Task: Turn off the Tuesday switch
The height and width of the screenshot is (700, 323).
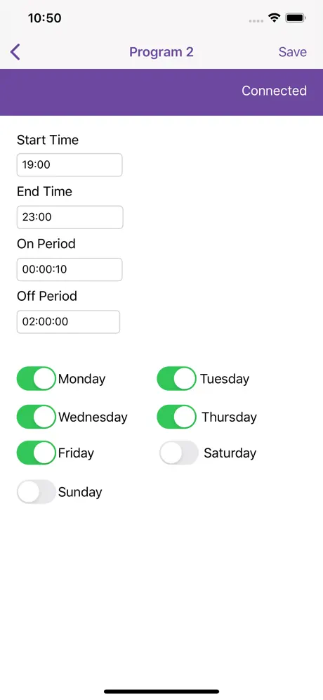Action: pyautogui.click(x=176, y=379)
